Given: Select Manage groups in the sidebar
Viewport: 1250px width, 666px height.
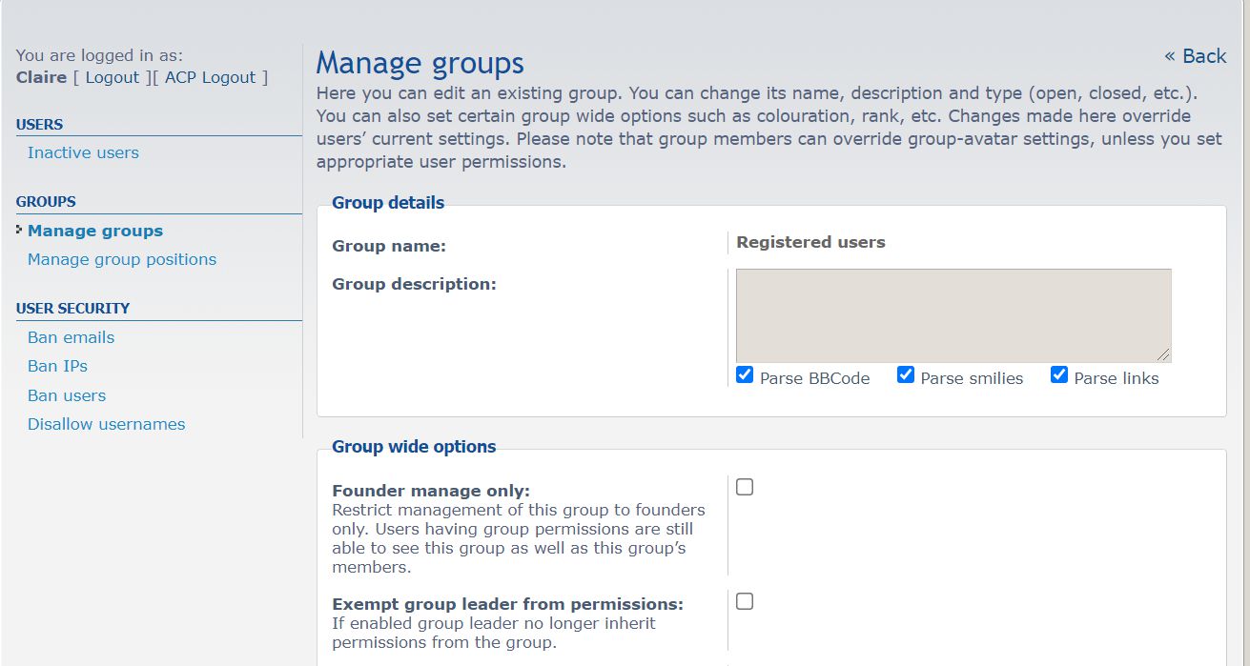Looking at the screenshot, I should 94,231.
